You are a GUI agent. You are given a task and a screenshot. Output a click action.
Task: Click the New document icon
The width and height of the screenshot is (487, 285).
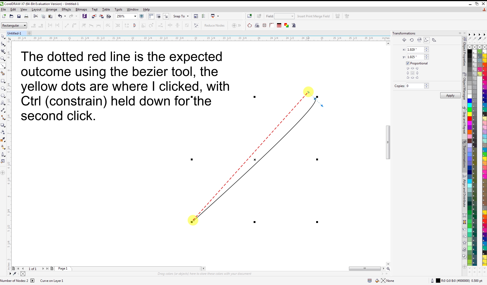coord(4,16)
